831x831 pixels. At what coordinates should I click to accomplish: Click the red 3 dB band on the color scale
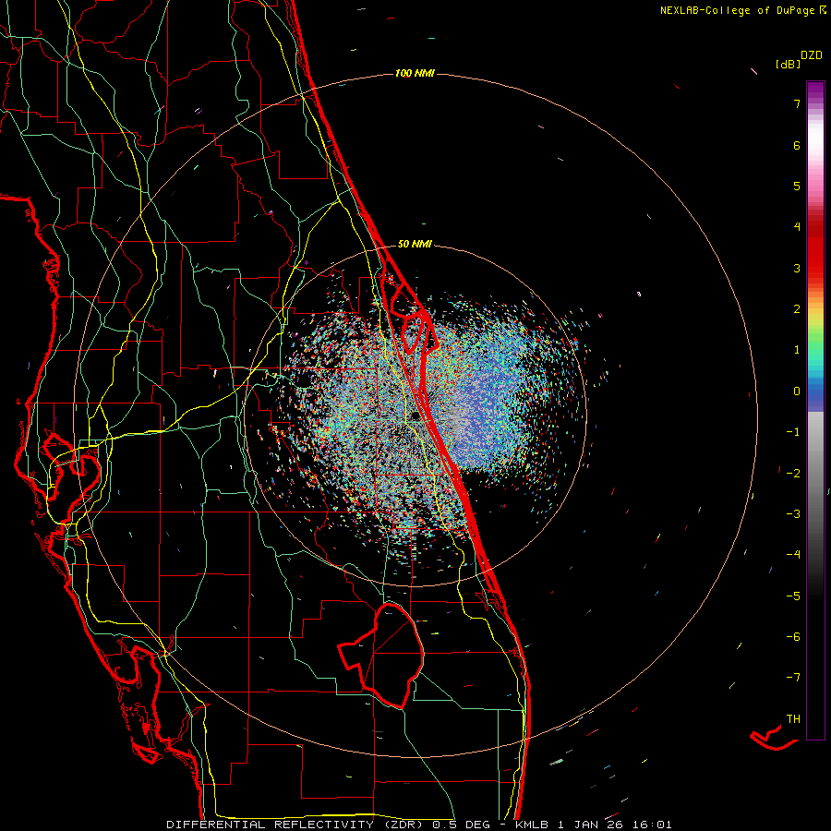click(815, 268)
